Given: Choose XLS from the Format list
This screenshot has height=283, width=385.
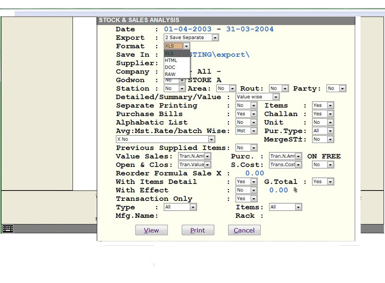Looking at the screenshot, I should click(177, 53).
